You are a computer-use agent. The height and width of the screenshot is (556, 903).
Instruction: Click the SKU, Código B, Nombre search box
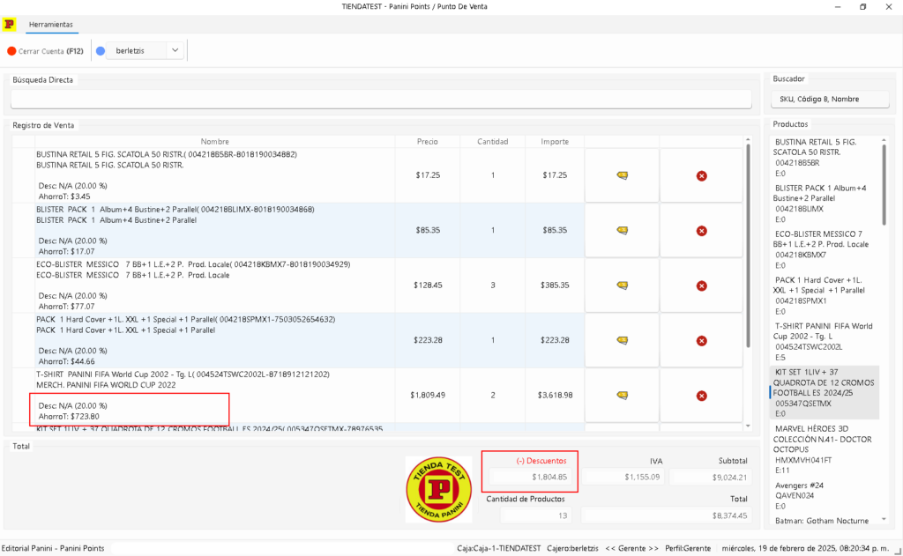click(x=830, y=99)
